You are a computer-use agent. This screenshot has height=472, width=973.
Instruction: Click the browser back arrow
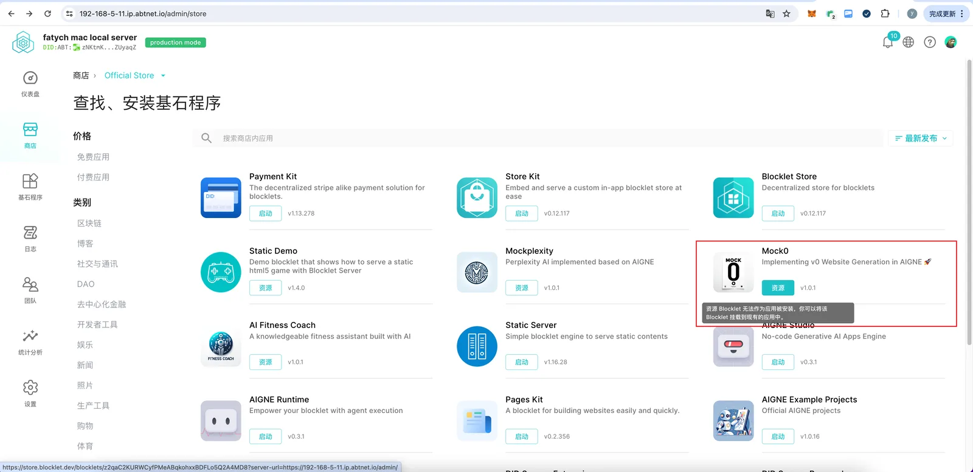point(11,13)
